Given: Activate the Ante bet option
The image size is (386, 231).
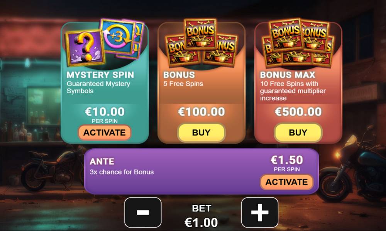Looking at the screenshot, I should [286, 182].
